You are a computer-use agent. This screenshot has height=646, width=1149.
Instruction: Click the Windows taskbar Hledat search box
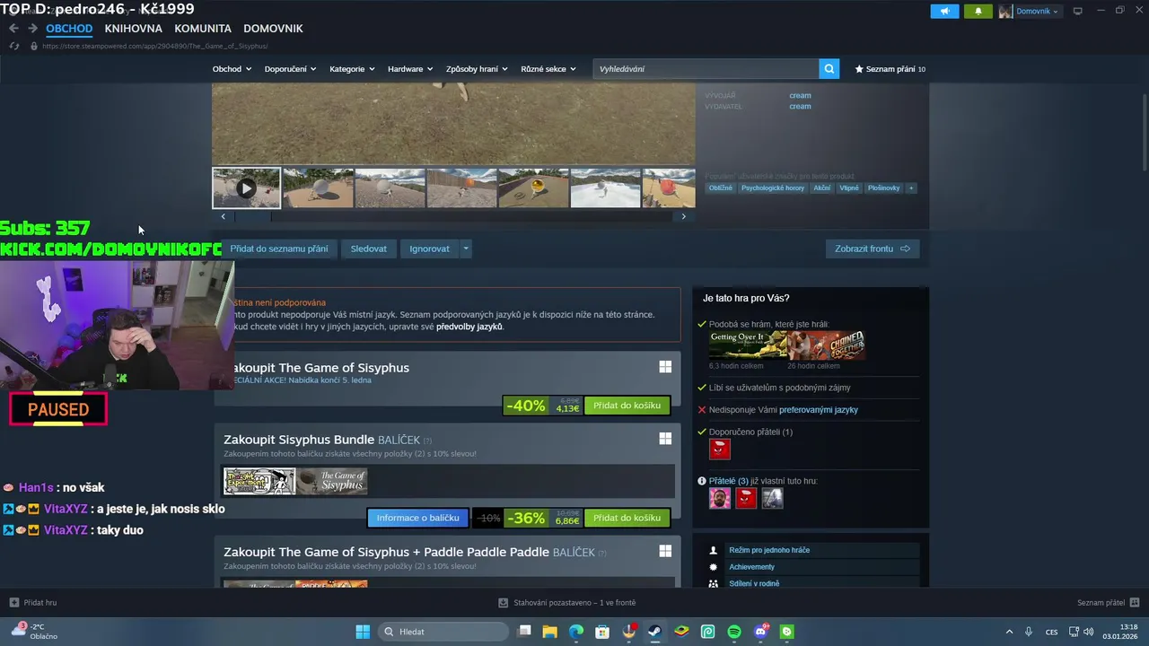[443, 632]
